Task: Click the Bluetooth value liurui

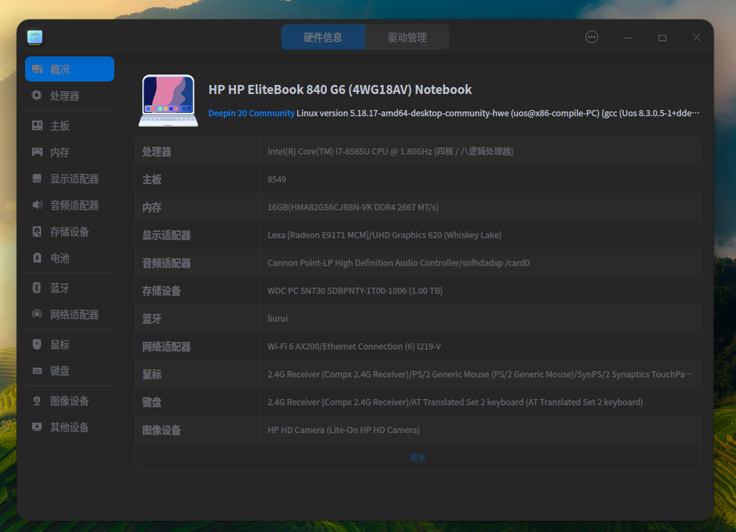Action: coord(277,318)
